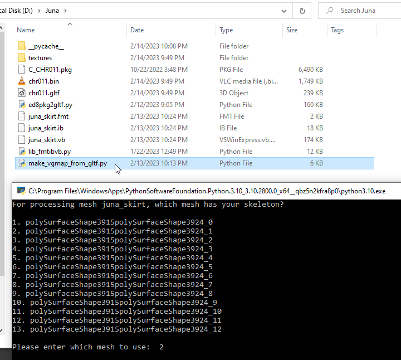The width and height of the screenshot is (401, 360).
Task: Click the refresh button in address bar
Action: 302,11
